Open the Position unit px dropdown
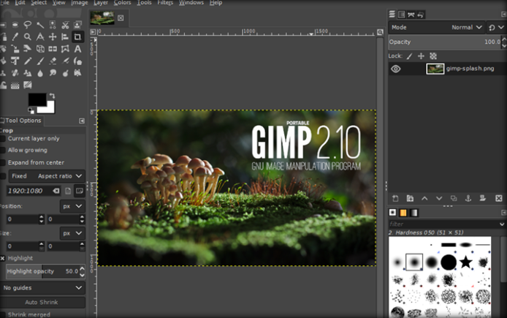Viewport: 507px width, 318px height. 72,206
